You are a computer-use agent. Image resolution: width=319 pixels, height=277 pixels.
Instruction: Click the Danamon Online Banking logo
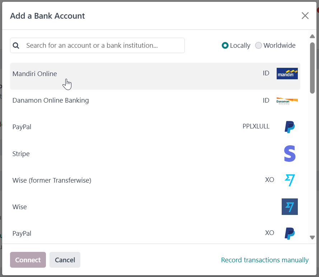tap(287, 101)
